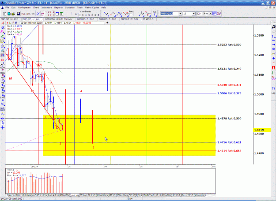Click the PDL toolbar button
This screenshot has height=201, width=276.
point(23,14)
